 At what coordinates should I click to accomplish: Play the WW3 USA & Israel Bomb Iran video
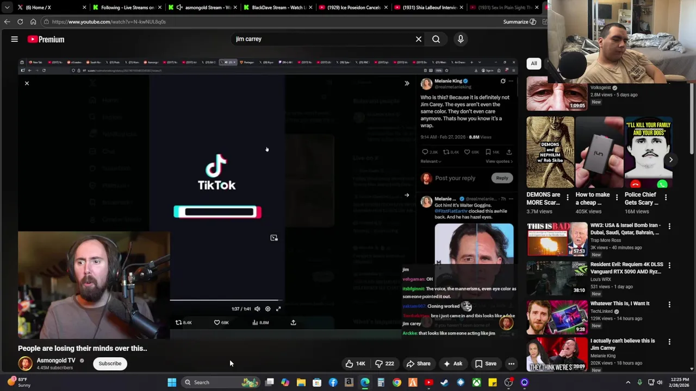pyautogui.click(x=557, y=239)
